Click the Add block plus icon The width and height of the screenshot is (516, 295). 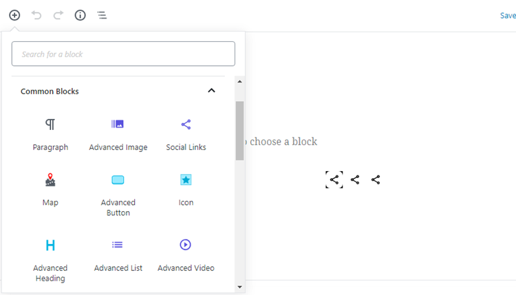(x=14, y=15)
